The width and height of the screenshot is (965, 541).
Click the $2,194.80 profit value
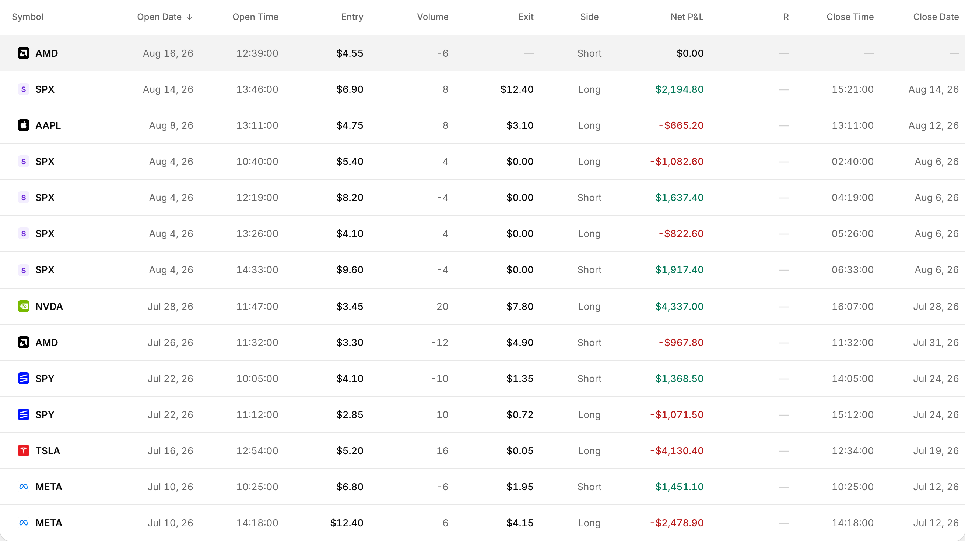pyautogui.click(x=680, y=89)
